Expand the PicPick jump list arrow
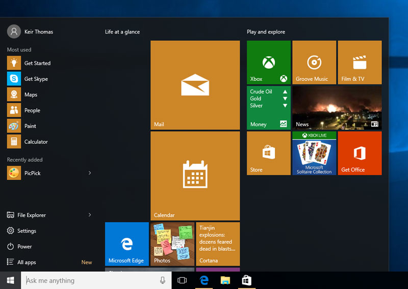Viewport: 408px width, 289px height. tap(90, 173)
